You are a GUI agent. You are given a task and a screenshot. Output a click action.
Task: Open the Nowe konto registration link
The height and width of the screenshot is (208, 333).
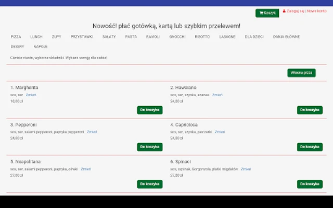click(317, 11)
